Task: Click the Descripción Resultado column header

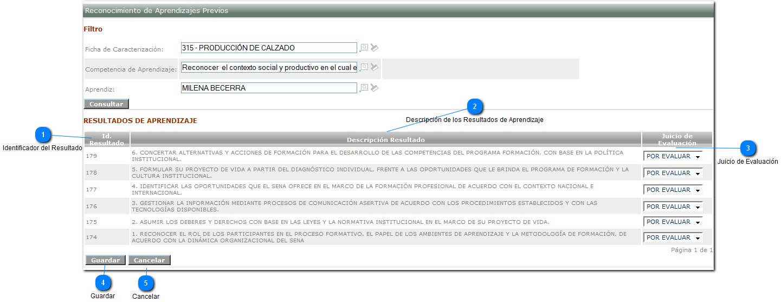Action: (x=386, y=139)
